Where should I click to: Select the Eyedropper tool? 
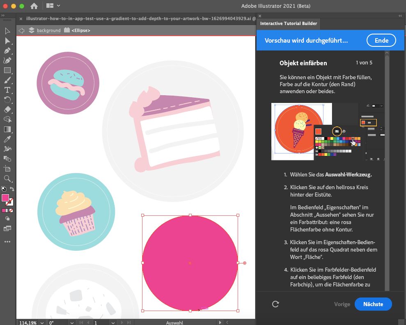pyautogui.click(x=7, y=139)
